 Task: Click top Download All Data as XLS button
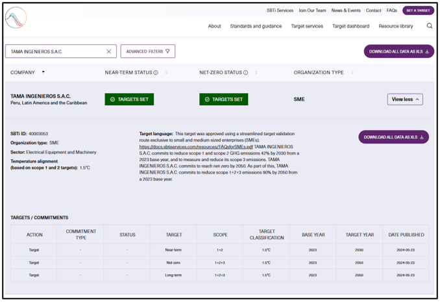(x=399, y=51)
